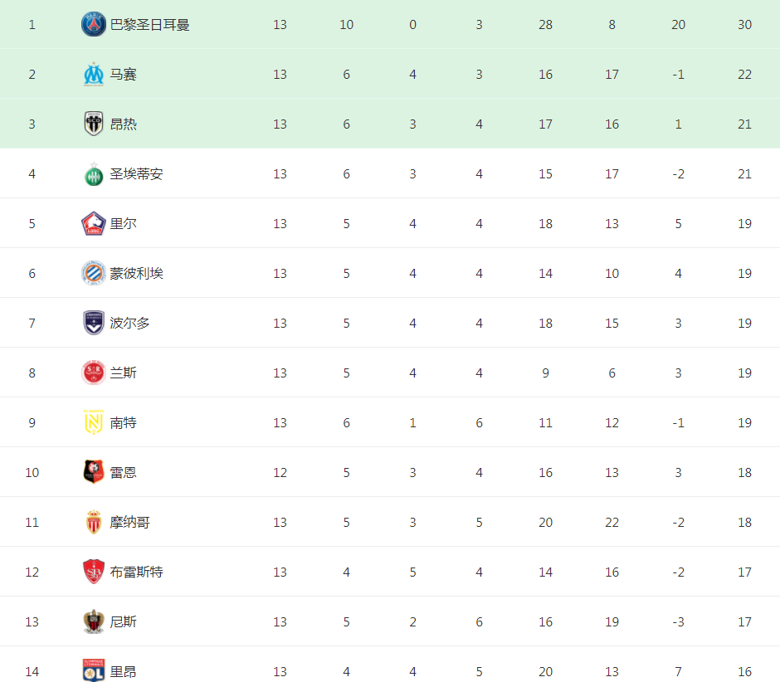
Task: Open the Rennes club crest
Action: point(94,472)
